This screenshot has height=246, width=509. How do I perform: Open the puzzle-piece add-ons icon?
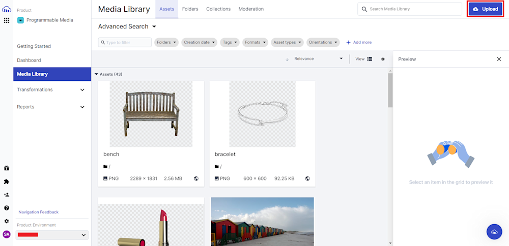point(7,181)
